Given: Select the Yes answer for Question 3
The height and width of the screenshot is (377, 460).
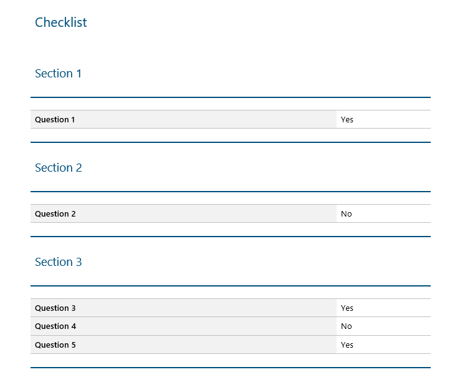Looking at the screenshot, I should click(x=347, y=308).
